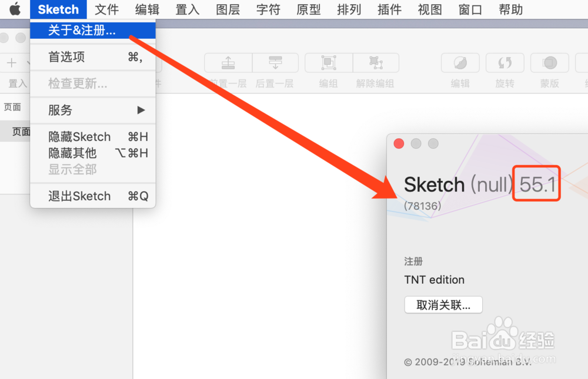Click the 蒙版 mask toolbar icon
588x379 pixels.
(549, 63)
